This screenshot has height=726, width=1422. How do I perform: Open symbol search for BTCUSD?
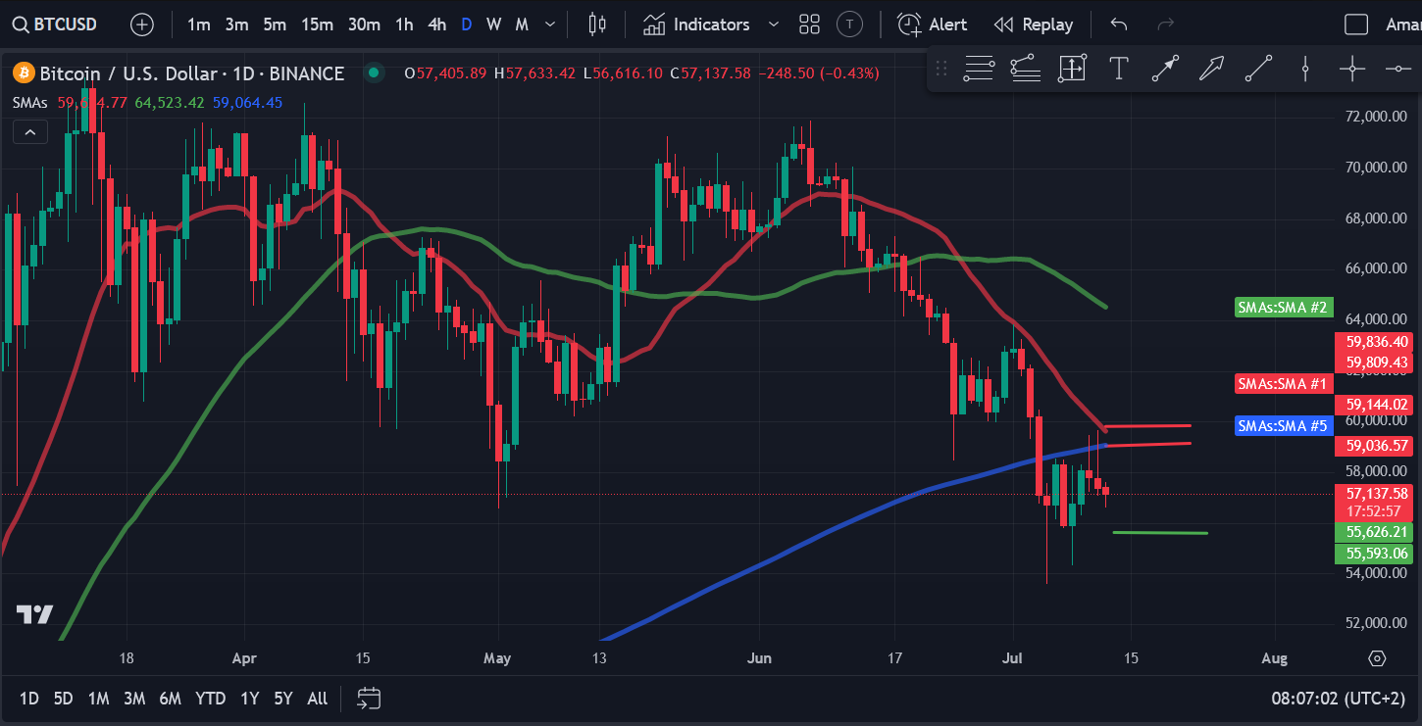coord(55,24)
